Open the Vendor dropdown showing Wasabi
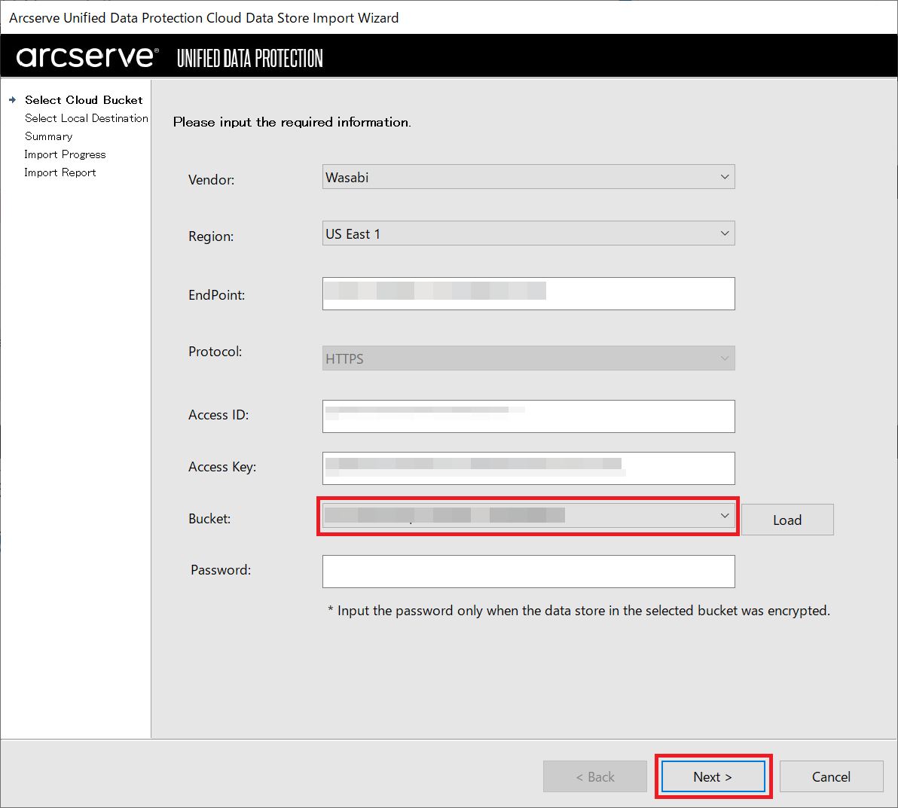 528,176
